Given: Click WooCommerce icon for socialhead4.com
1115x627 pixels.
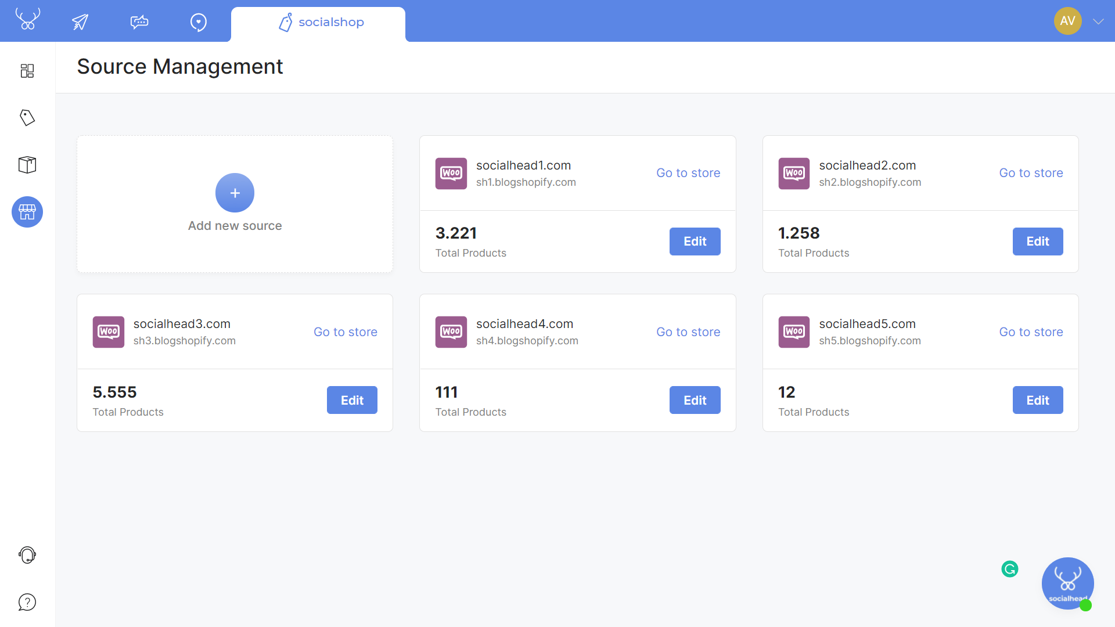Looking at the screenshot, I should [451, 332].
